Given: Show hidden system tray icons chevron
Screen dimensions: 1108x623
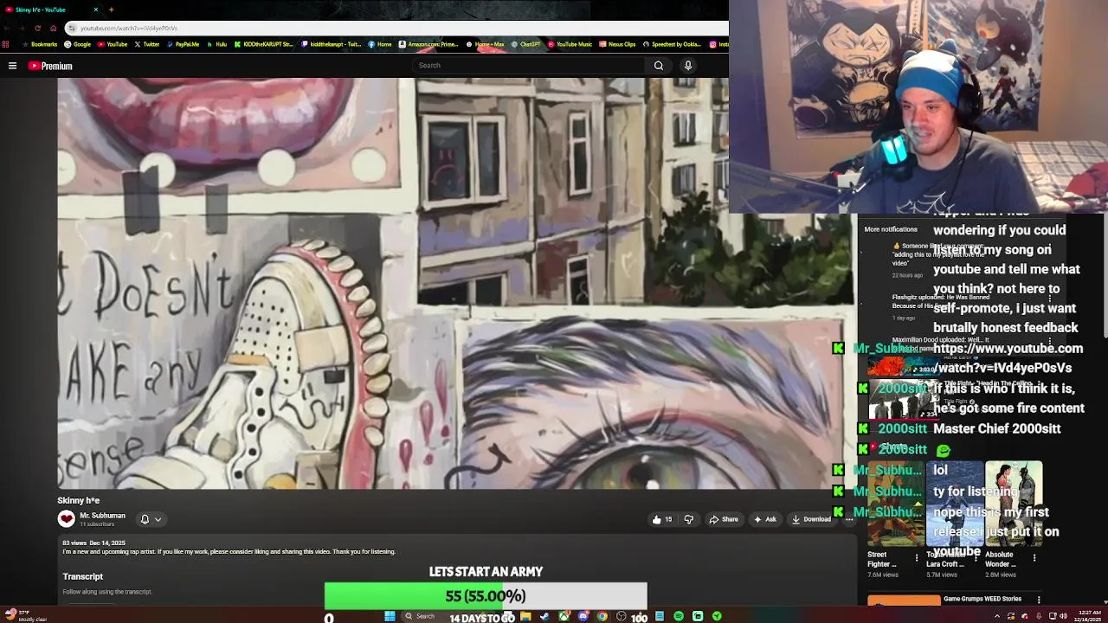Looking at the screenshot, I should (x=996, y=616).
